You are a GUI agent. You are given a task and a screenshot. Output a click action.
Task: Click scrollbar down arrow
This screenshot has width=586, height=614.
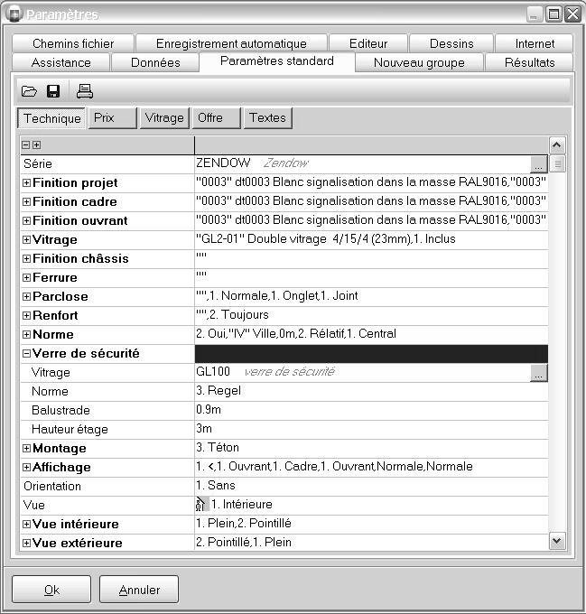click(x=557, y=541)
